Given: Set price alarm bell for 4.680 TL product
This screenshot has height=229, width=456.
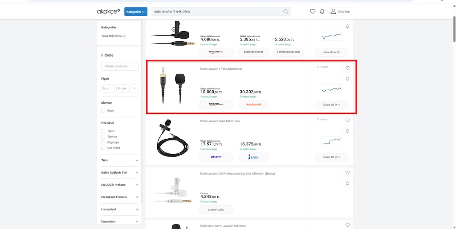Looking at the screenshot, I should [347, 26].
